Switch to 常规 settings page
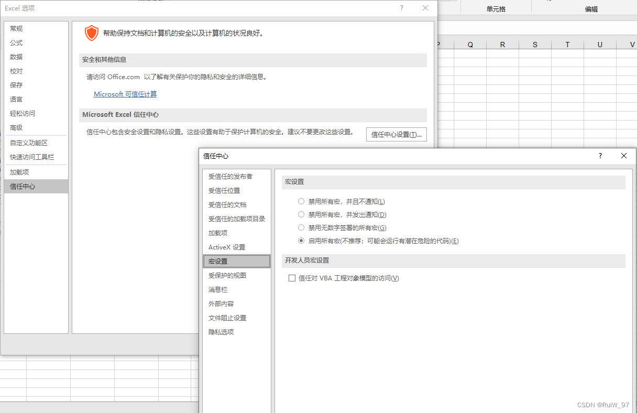 16,28
